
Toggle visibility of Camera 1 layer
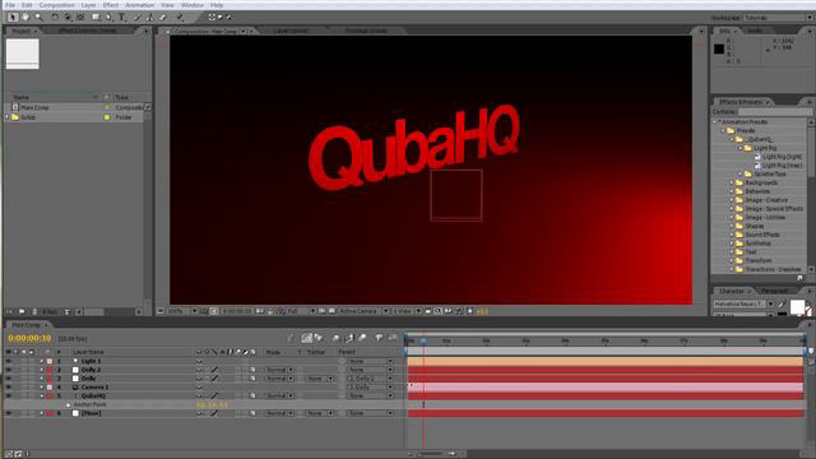click(8, 387)
